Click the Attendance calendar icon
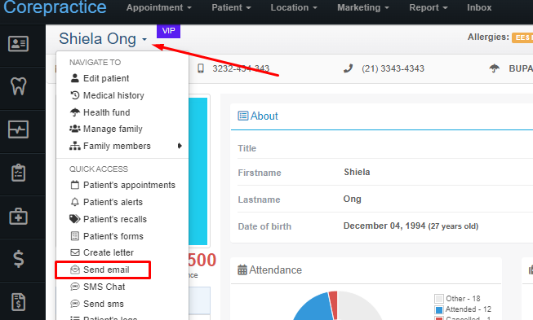Image resolution: width=533 pixels, height=320 pixels. click(242, 270)
